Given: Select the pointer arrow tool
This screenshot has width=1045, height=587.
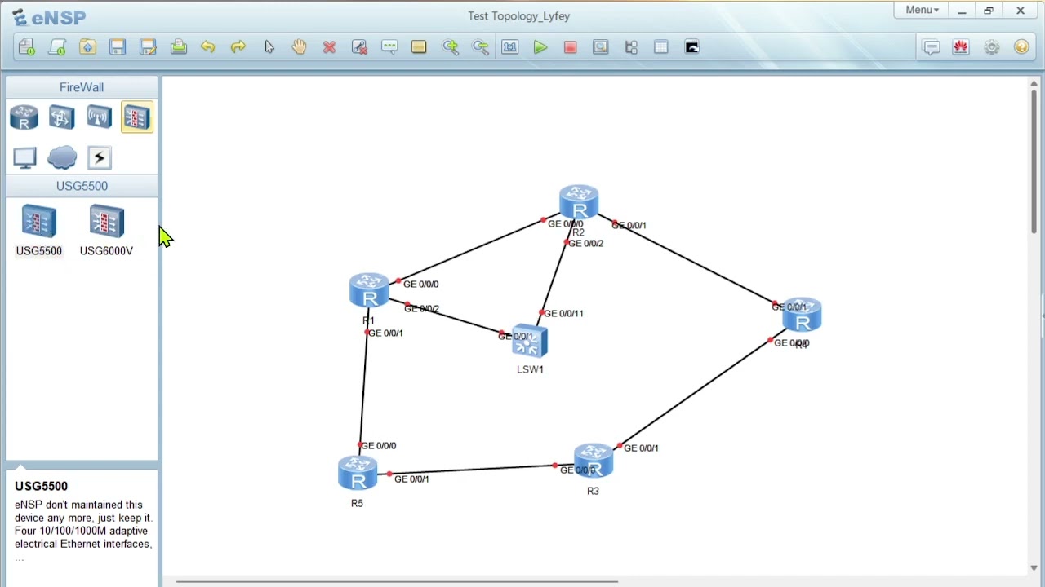Looking at the screenshot, I should pyautogui.click(x=269, y=47).
